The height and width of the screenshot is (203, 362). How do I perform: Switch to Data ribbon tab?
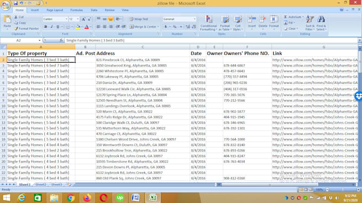pyautogui.click(x=94, y=10)
